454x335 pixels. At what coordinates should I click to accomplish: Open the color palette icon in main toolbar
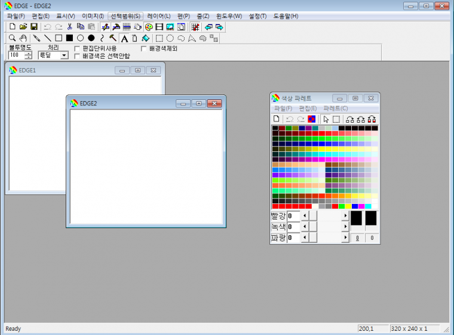(149, 27)
